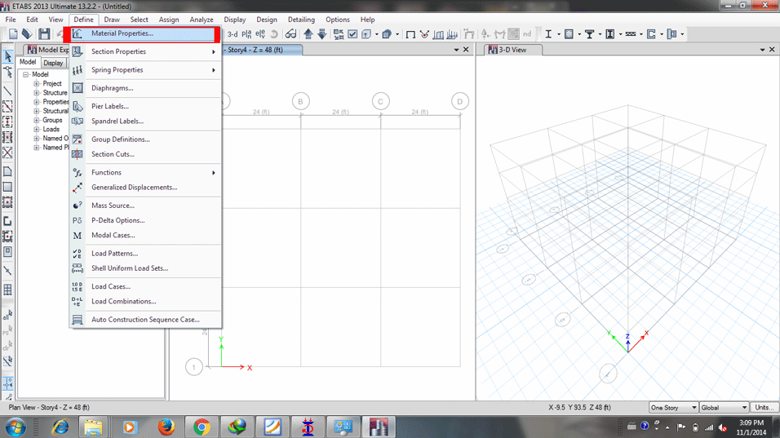Open Material Properties from Define menu
780x438 pixels.
144,33
